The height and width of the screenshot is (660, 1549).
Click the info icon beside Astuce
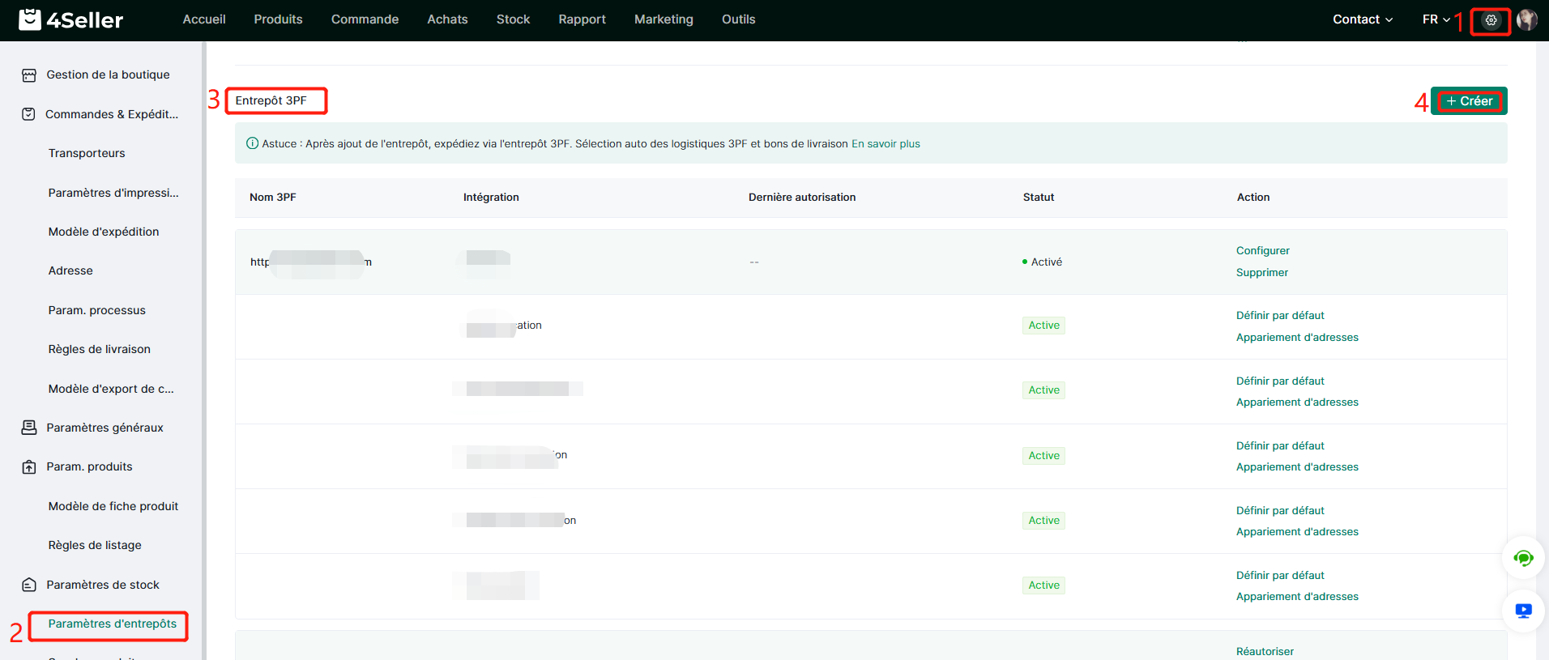(x=252, y=143)
